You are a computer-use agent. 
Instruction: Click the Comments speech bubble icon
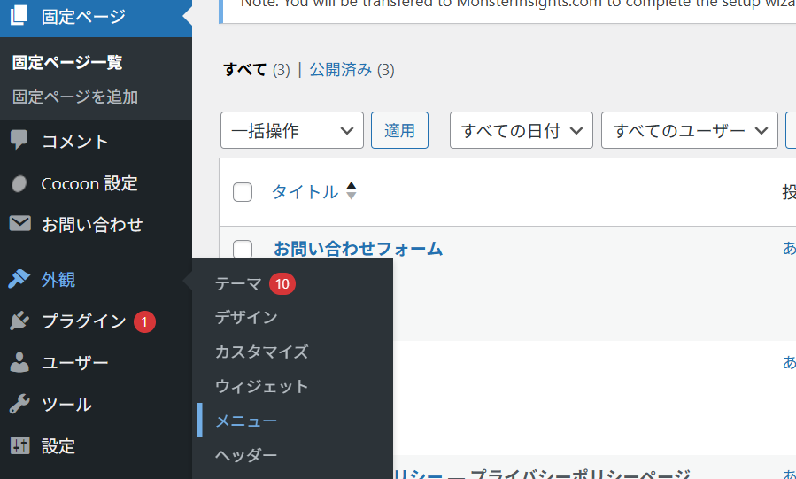click(x=19, y=141)
